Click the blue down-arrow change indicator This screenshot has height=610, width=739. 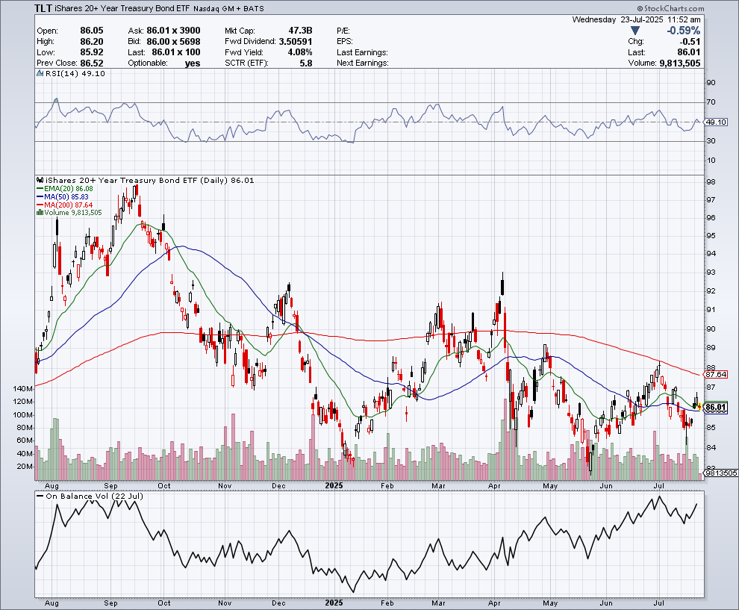pyautogui.click(x=634, y=31)
